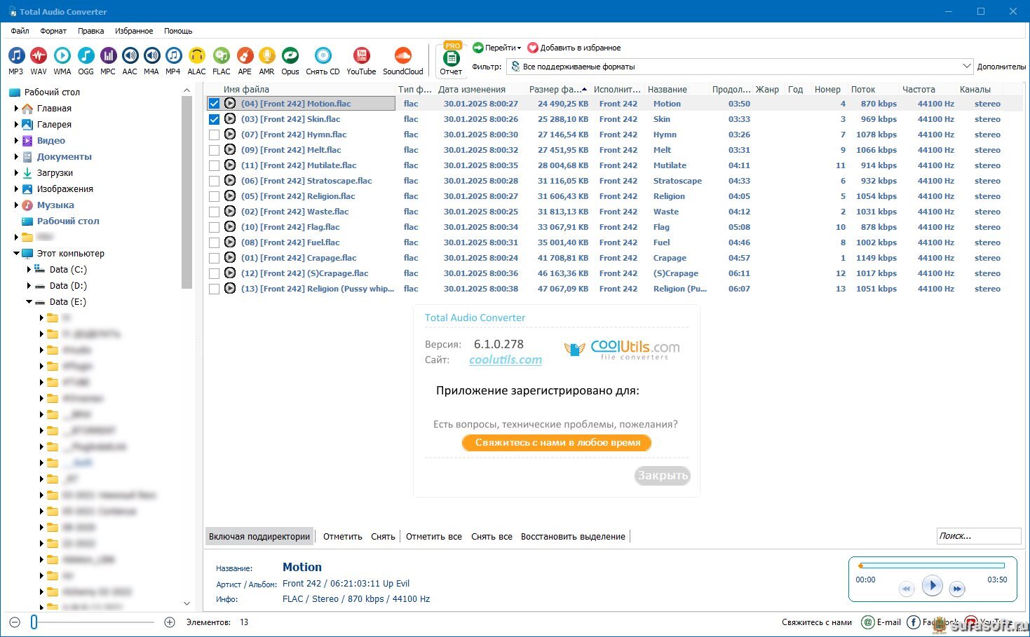
Task: Click the Включая поддиректории button
Action: [259, 537]
